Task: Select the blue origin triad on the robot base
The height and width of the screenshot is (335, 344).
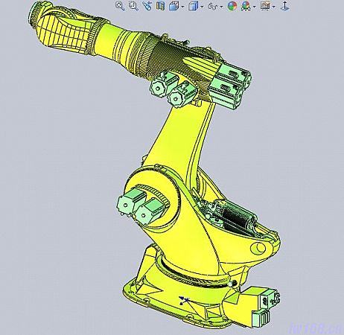Action: coord(184,300)
